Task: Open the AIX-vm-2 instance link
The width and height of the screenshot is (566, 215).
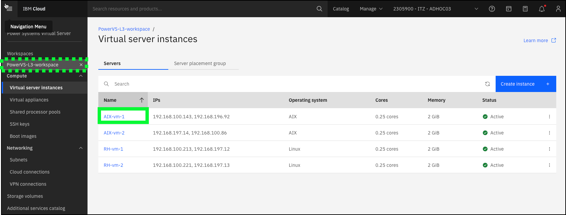Action: [x=114, y=133]
